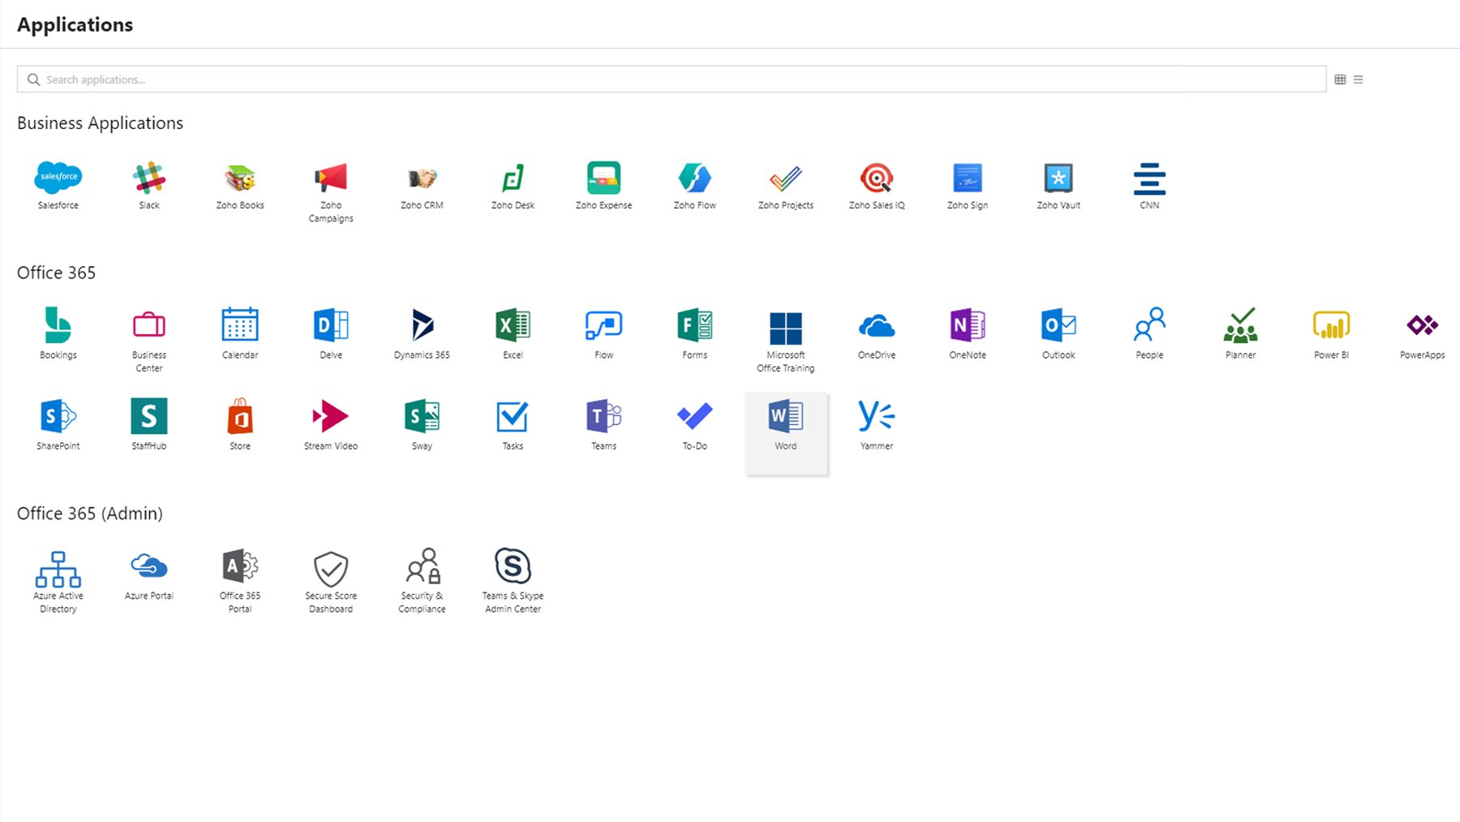Open Microsoft Teams app
This screenshot has height=822, width=1460.
(603, 417)
